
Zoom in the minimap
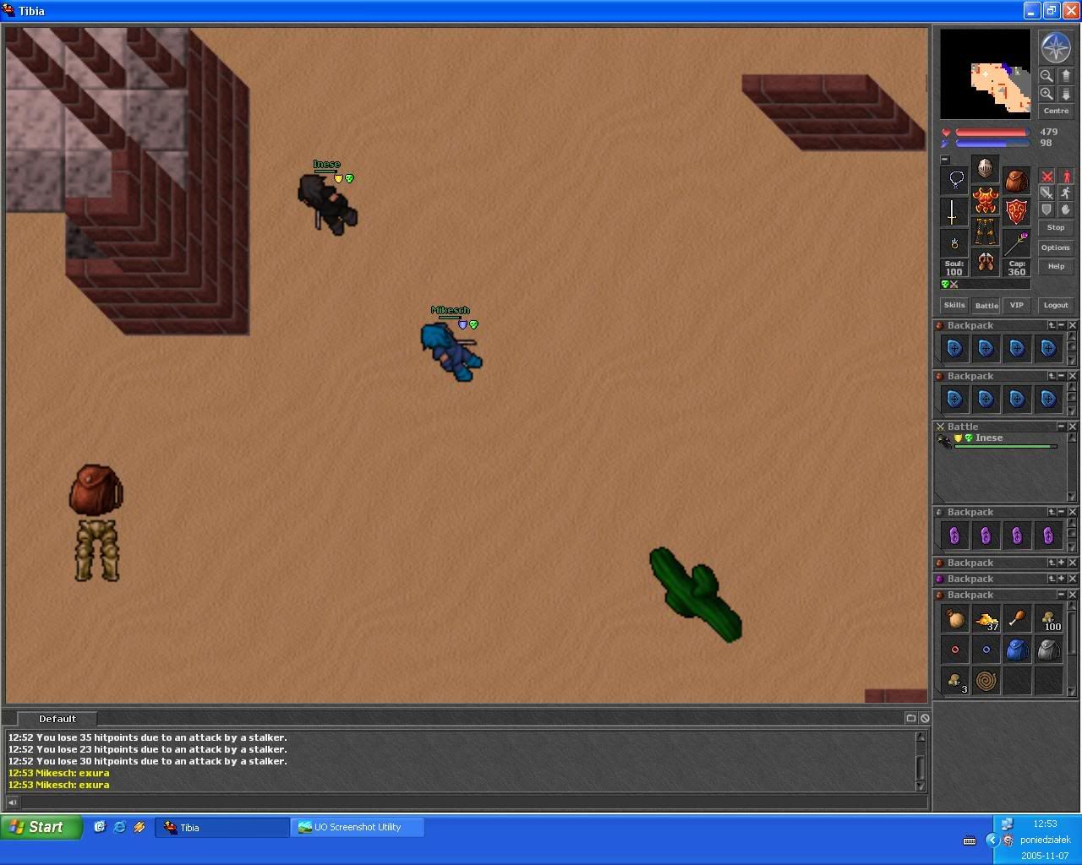[1046, 94]
